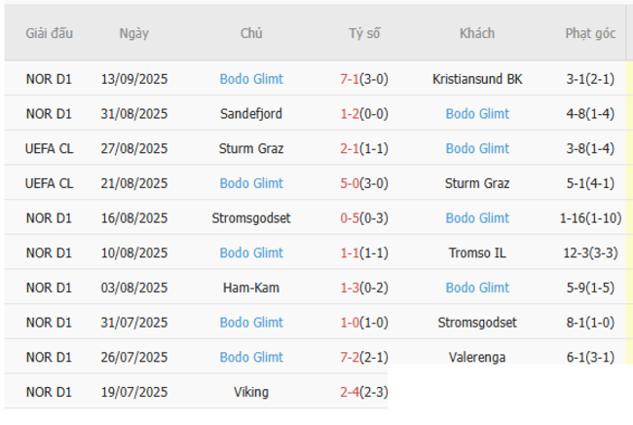Click home team Sturm Graz on 27/08/2025

251,149
